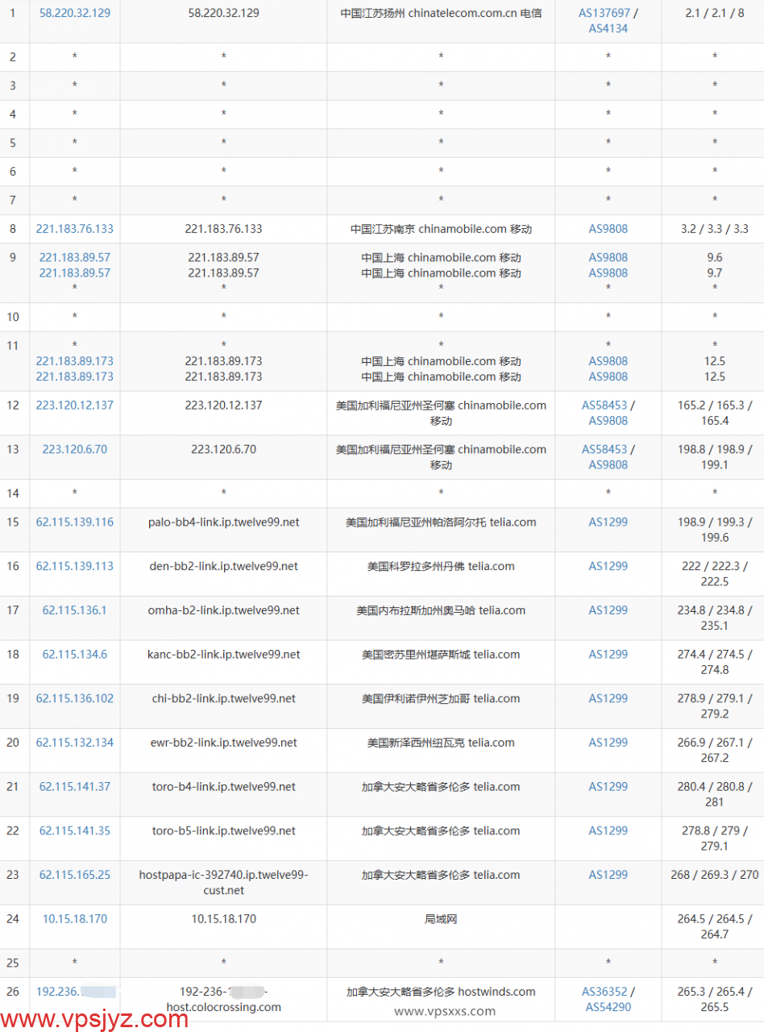764x1032 pixels.
Task: Select hostname palo-bb4-link.ip.twelve99.net
Action: [x=223, y=522]
